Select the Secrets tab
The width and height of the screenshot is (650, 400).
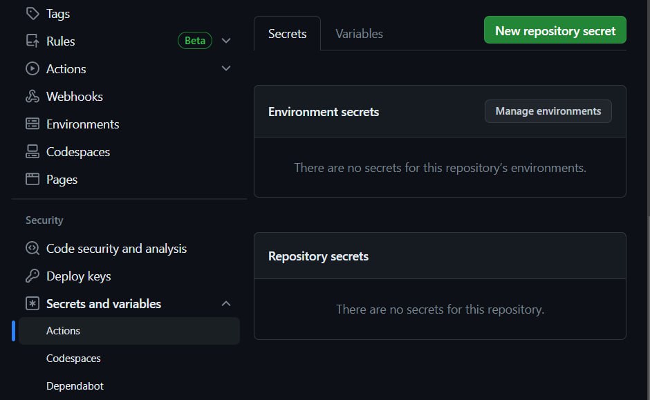click(x=287, y=34)
